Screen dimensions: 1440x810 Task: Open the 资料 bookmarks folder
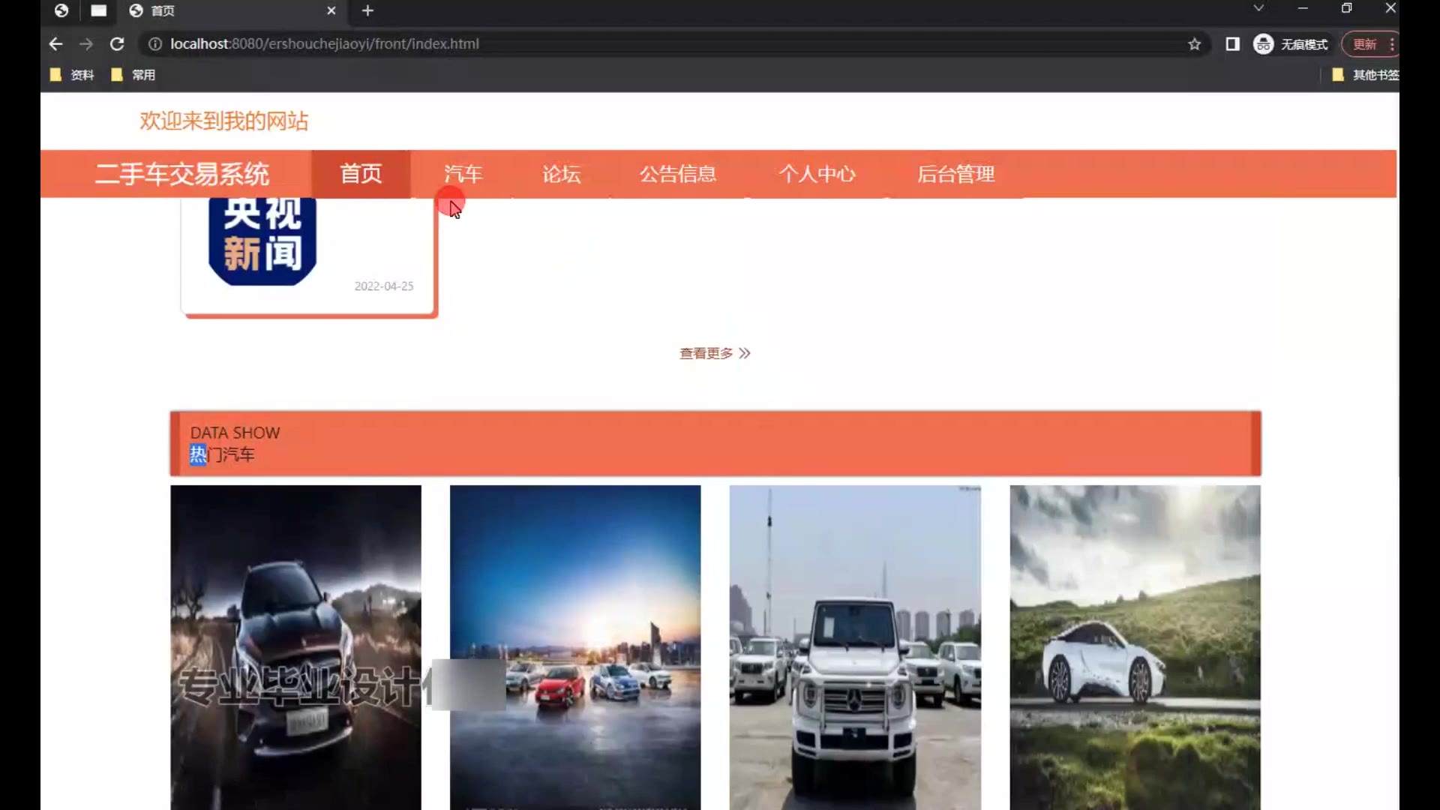tap(73, 75)
